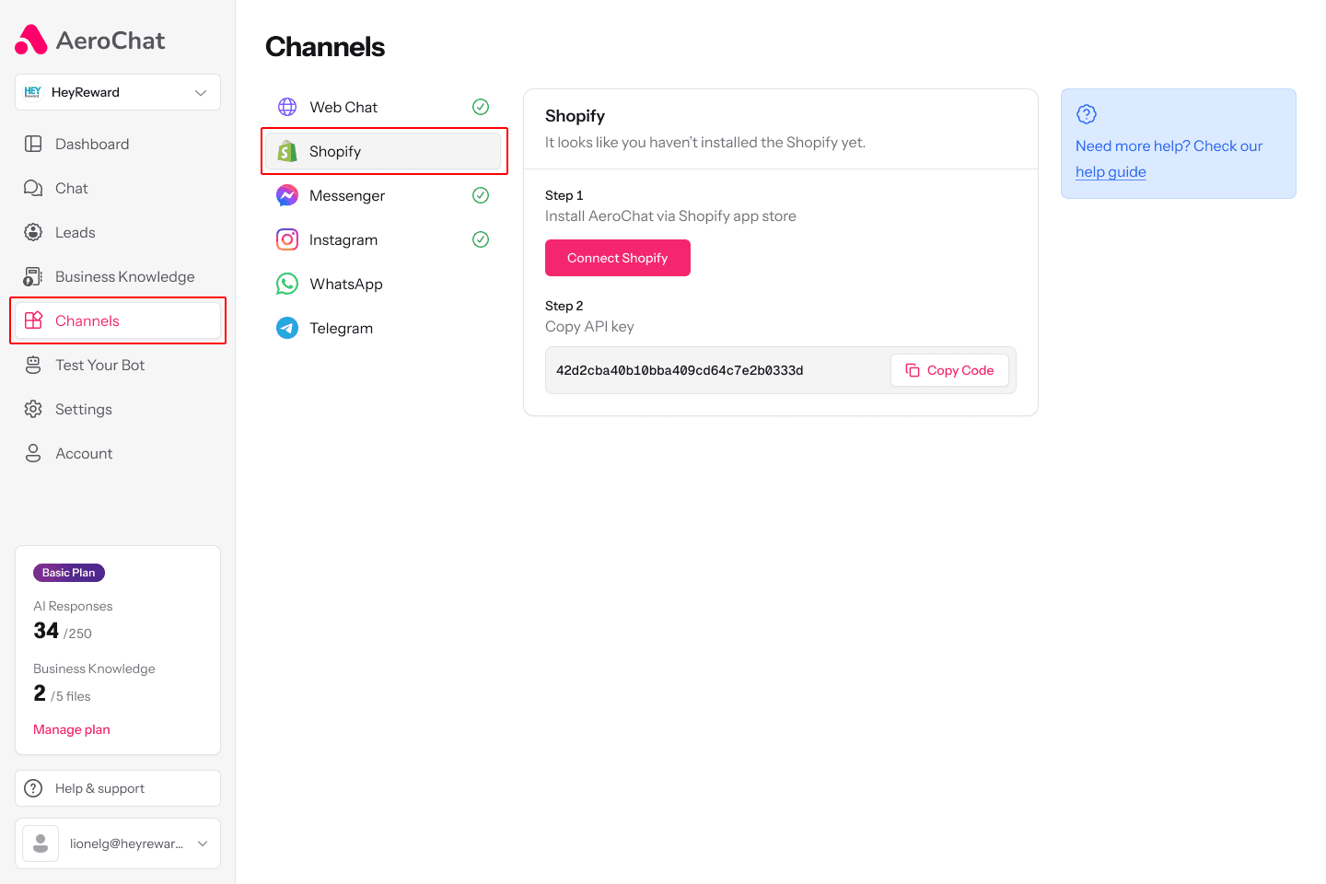Select the Shopify channel tab
1326x884 pixels.
tap(383, 151)
